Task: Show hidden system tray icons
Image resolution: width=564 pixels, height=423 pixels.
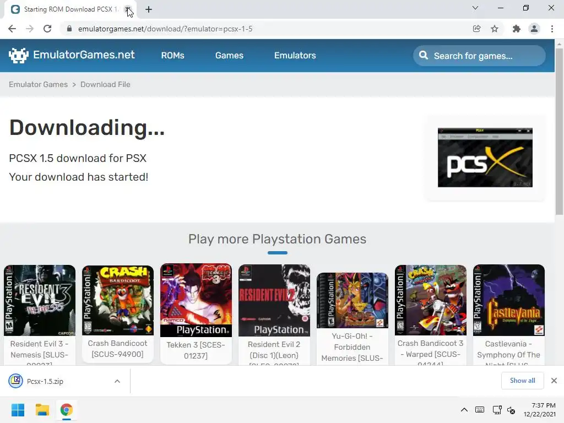Action: [464, 410]
